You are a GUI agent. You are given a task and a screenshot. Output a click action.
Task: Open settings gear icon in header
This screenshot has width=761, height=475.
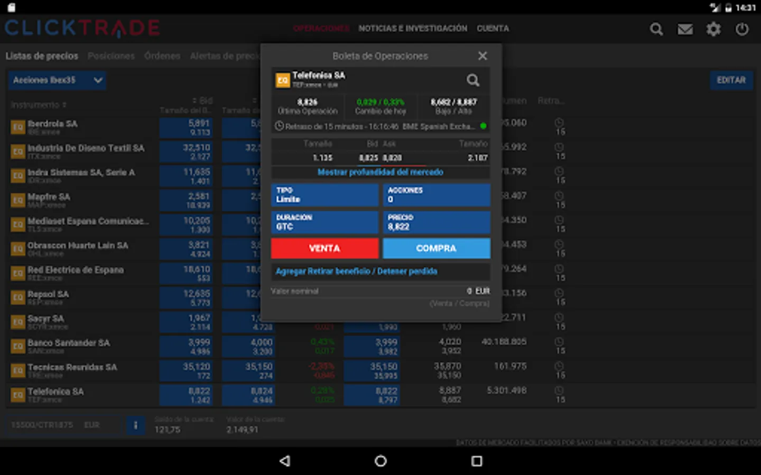click(x=713, y=29)
